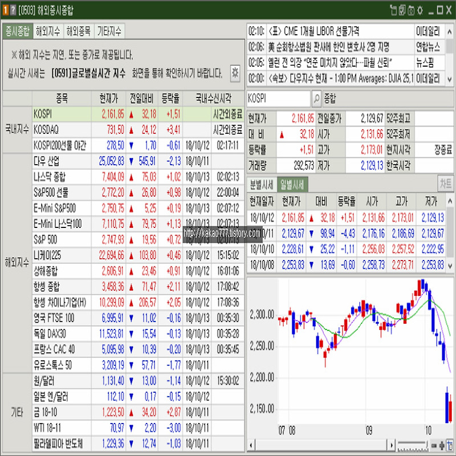
Task: Click the help question mark icon in title bar
Action: point(13,10)
